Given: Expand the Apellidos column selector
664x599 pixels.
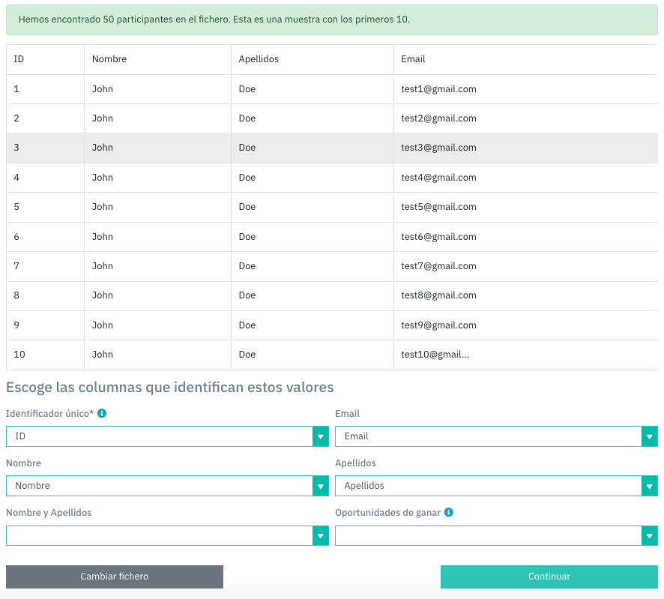Looking at the screenshot, I should (496, 486).
